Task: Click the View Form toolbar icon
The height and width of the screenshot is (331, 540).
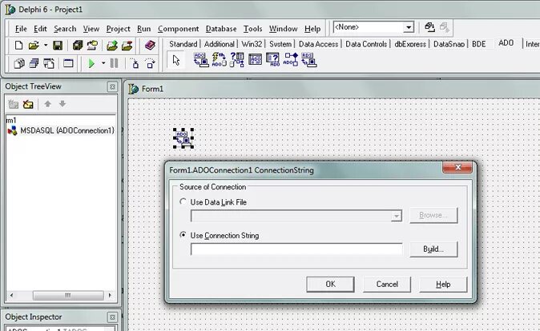Action: (34, 64)
